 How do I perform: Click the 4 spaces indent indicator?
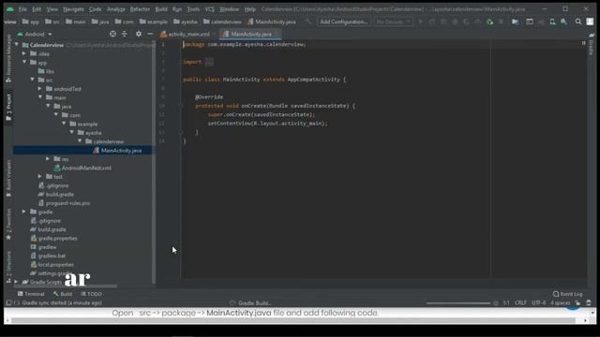pyautogui.click(x=561, y=303)
